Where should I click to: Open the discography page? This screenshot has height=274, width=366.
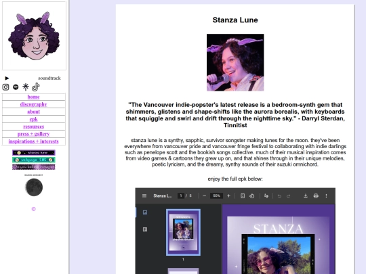[34, 104]
